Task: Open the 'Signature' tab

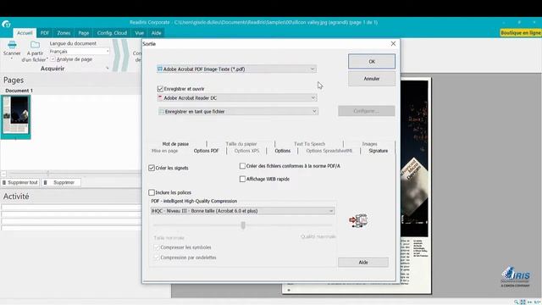Action: click(379, 151)
